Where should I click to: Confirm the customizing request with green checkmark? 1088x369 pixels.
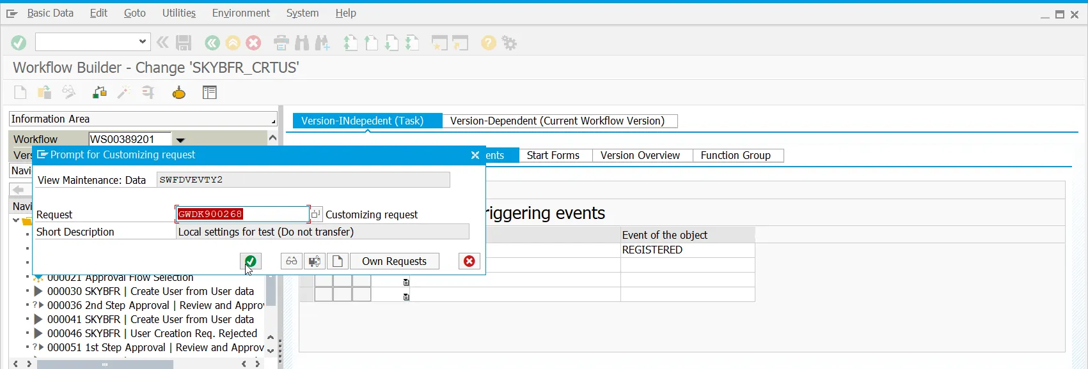click(251, 261)
